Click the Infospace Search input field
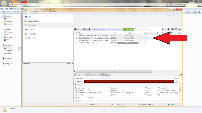This screenshot has width=202, height=113. pos(150,29)
